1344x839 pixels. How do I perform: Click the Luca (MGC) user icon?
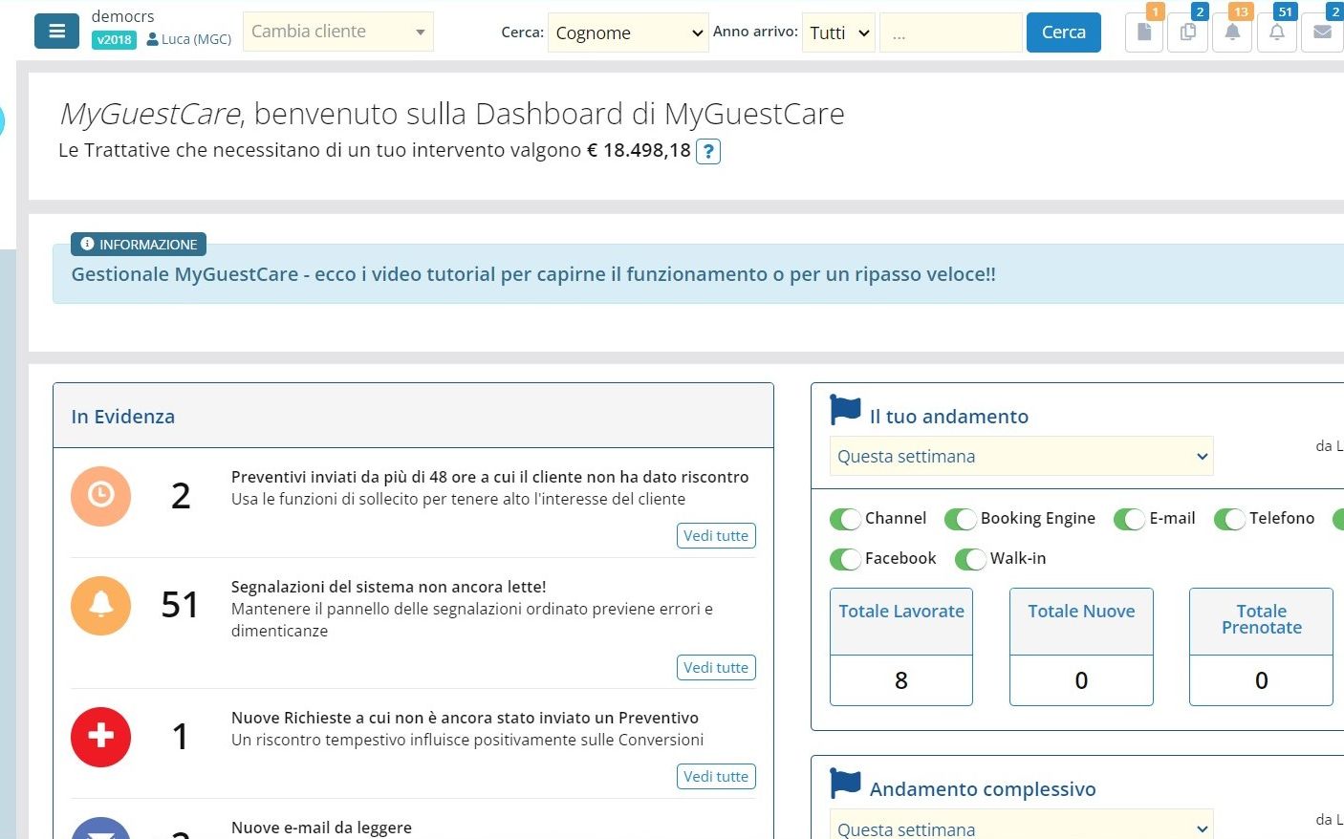point(152,39)
